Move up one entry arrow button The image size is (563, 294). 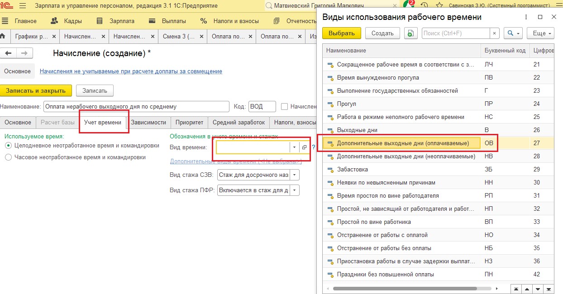(527, 288)
